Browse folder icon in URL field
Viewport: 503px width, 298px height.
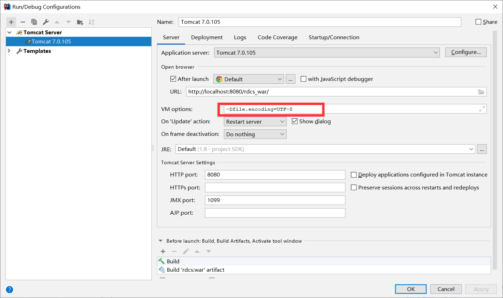(x=481, y=92)
